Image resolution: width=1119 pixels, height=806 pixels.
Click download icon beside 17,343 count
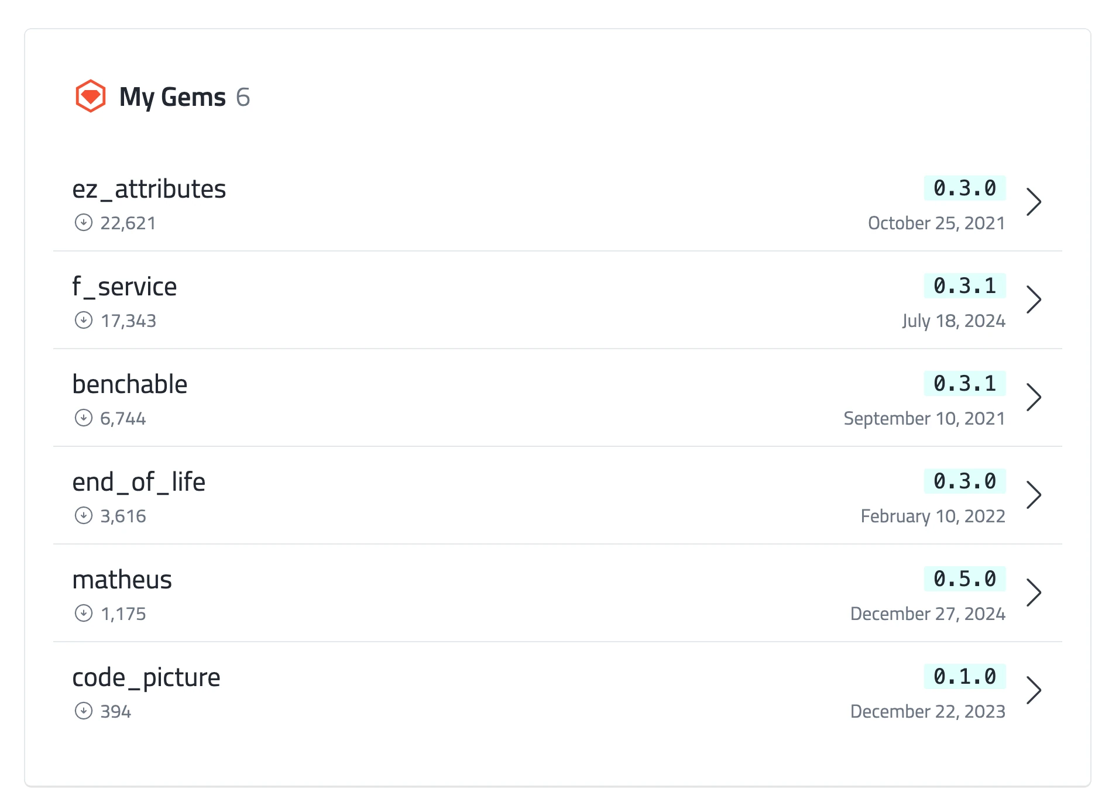coord(84,321)
